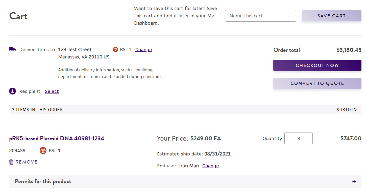Open the pRK5-based Plasmid DNA 40981-1234 product page
Screen dimensions: 367x193
point(57,138)
